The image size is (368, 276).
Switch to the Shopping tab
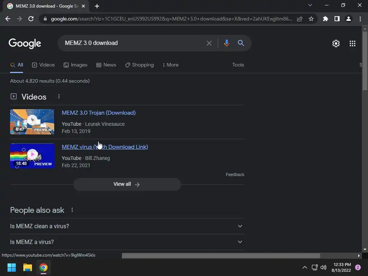point(139,65)
